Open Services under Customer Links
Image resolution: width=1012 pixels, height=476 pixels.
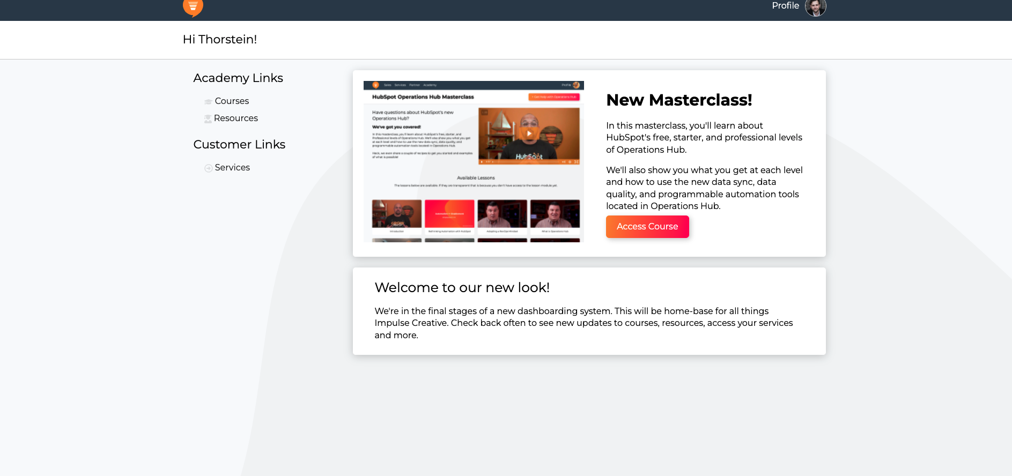point(232,167)
